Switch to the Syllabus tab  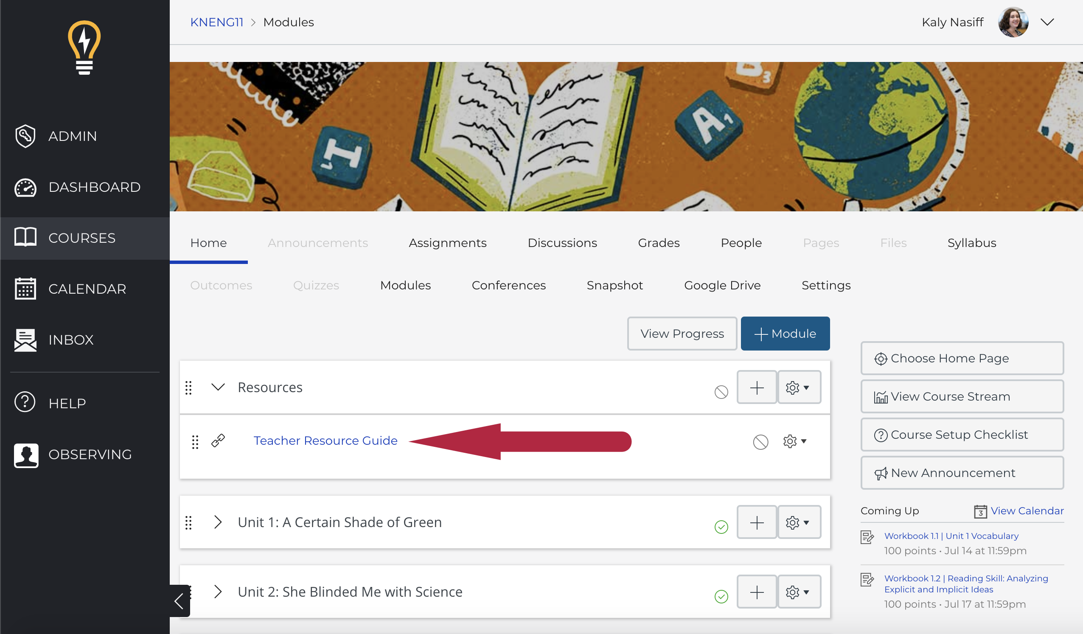pyautogui.click(x=972, y=243)
